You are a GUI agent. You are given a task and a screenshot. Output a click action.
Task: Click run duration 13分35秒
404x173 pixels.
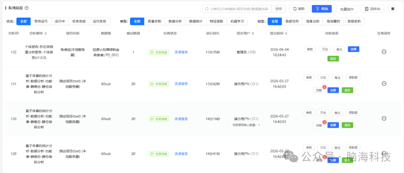(x=213, y=52)
